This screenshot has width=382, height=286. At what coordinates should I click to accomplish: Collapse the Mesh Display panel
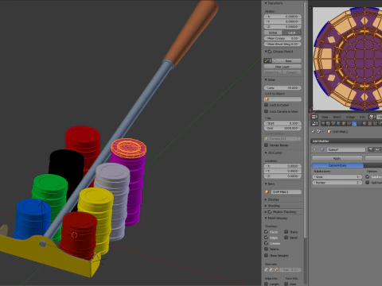(266, 218)
